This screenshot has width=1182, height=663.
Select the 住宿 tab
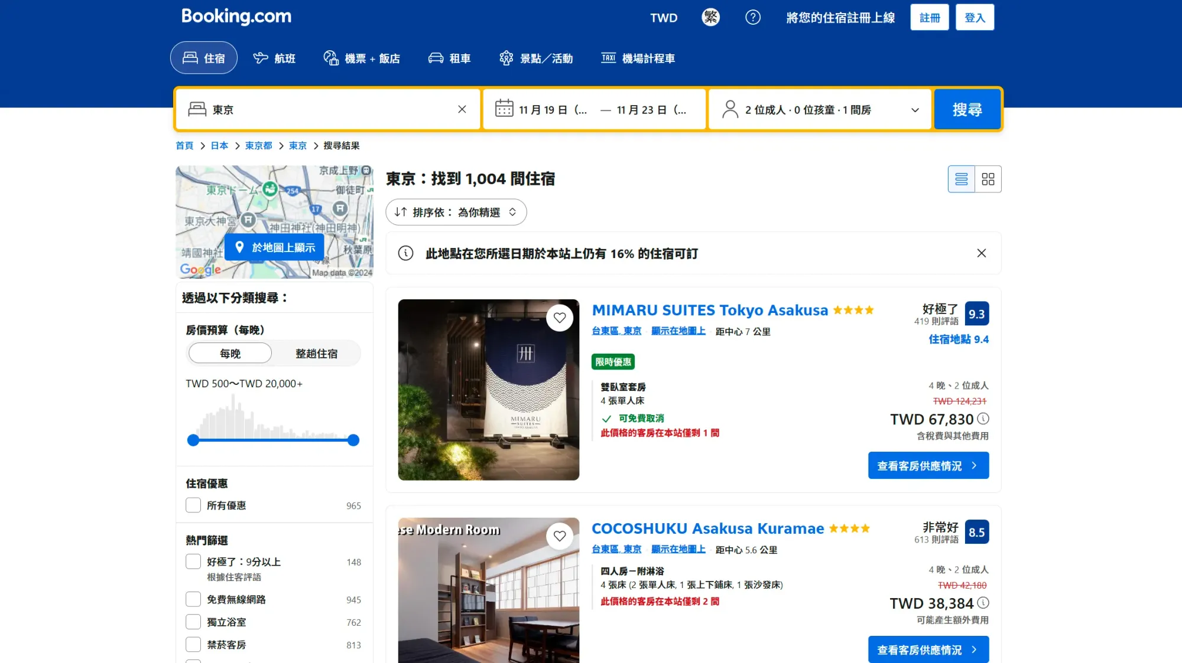click(x=204, y=58)
